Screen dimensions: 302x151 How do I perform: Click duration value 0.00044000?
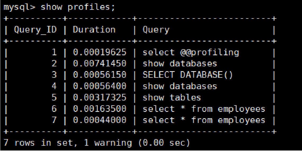coord(100,120)
